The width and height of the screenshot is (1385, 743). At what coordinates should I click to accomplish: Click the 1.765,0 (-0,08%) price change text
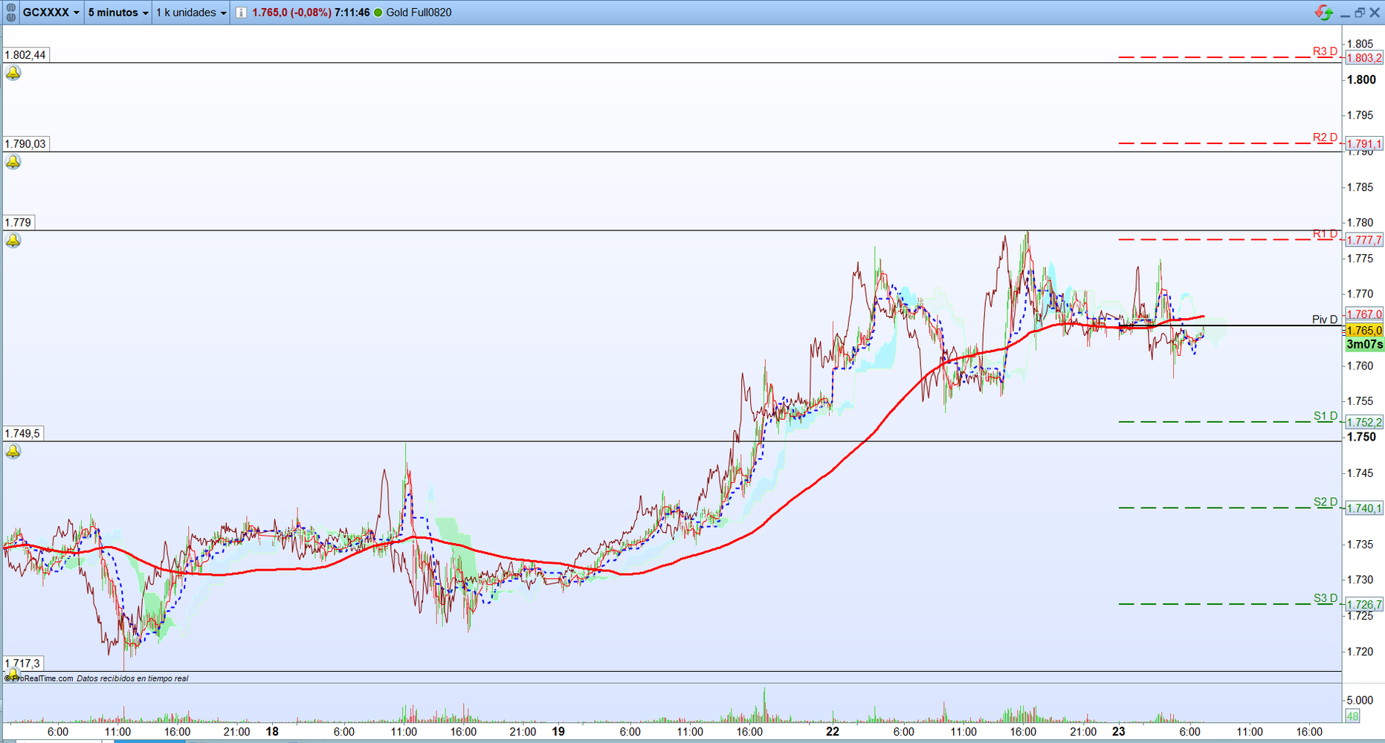tap(291, 13)
